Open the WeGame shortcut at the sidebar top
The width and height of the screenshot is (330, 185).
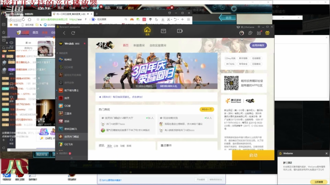coord(71,44)
